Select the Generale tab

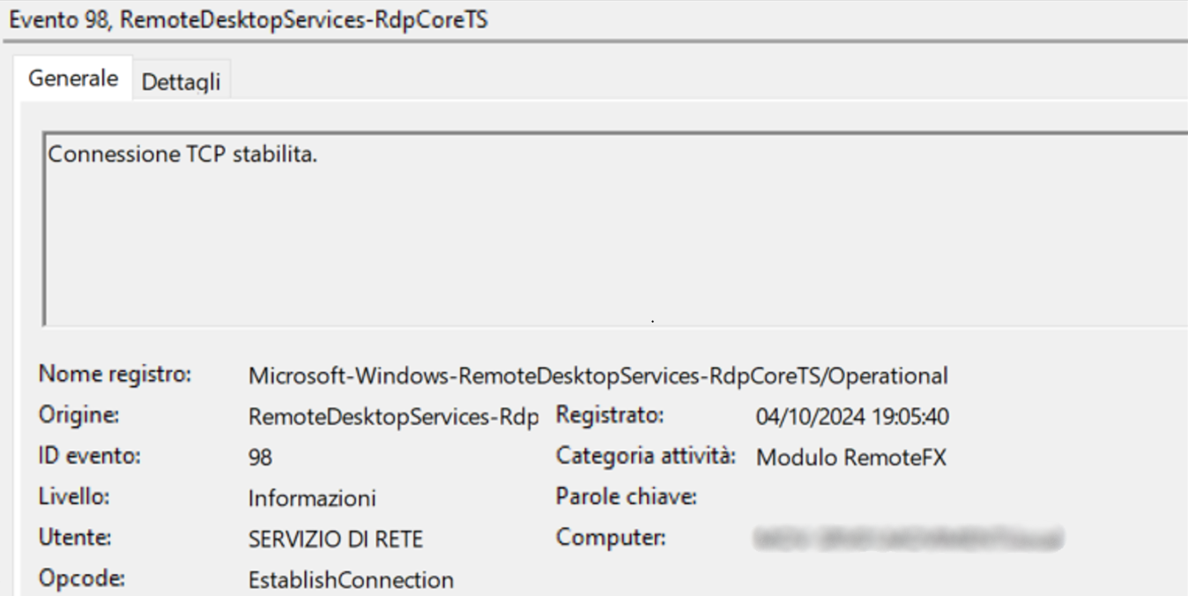(73, 78)
